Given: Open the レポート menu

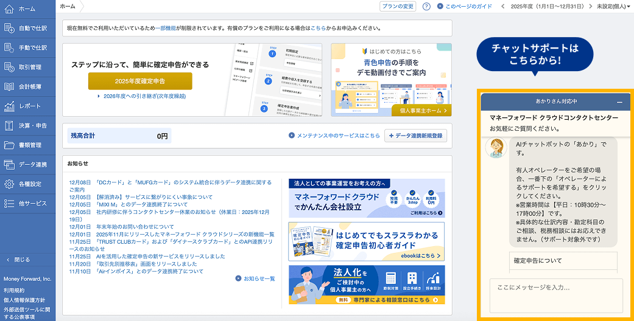Looking at the screenshot, I should (30, 106).
